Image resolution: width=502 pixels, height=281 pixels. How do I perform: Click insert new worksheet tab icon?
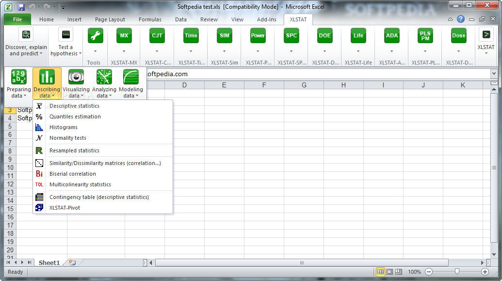coord(73,263)
